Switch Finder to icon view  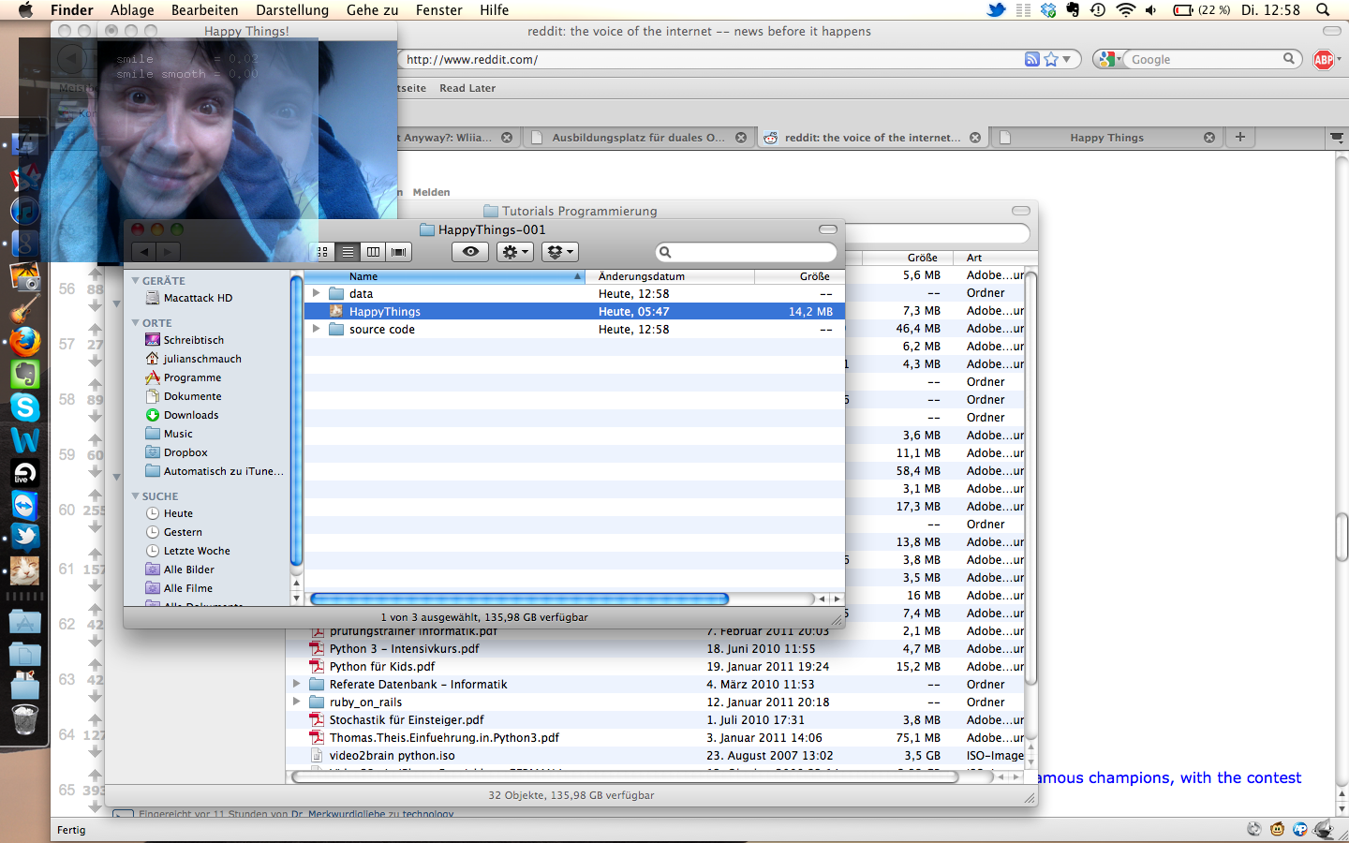click(322, 252)
